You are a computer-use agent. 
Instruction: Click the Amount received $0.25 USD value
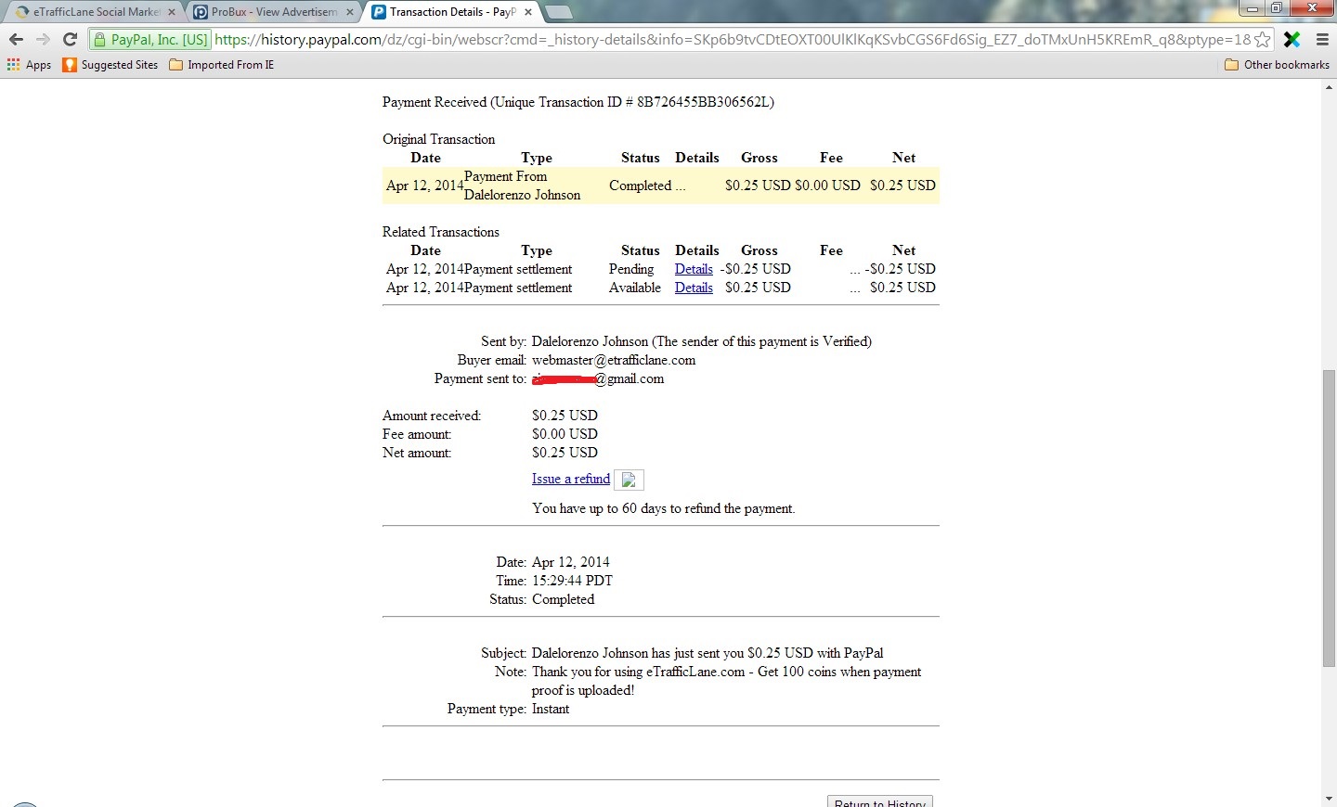coord(565,416)
